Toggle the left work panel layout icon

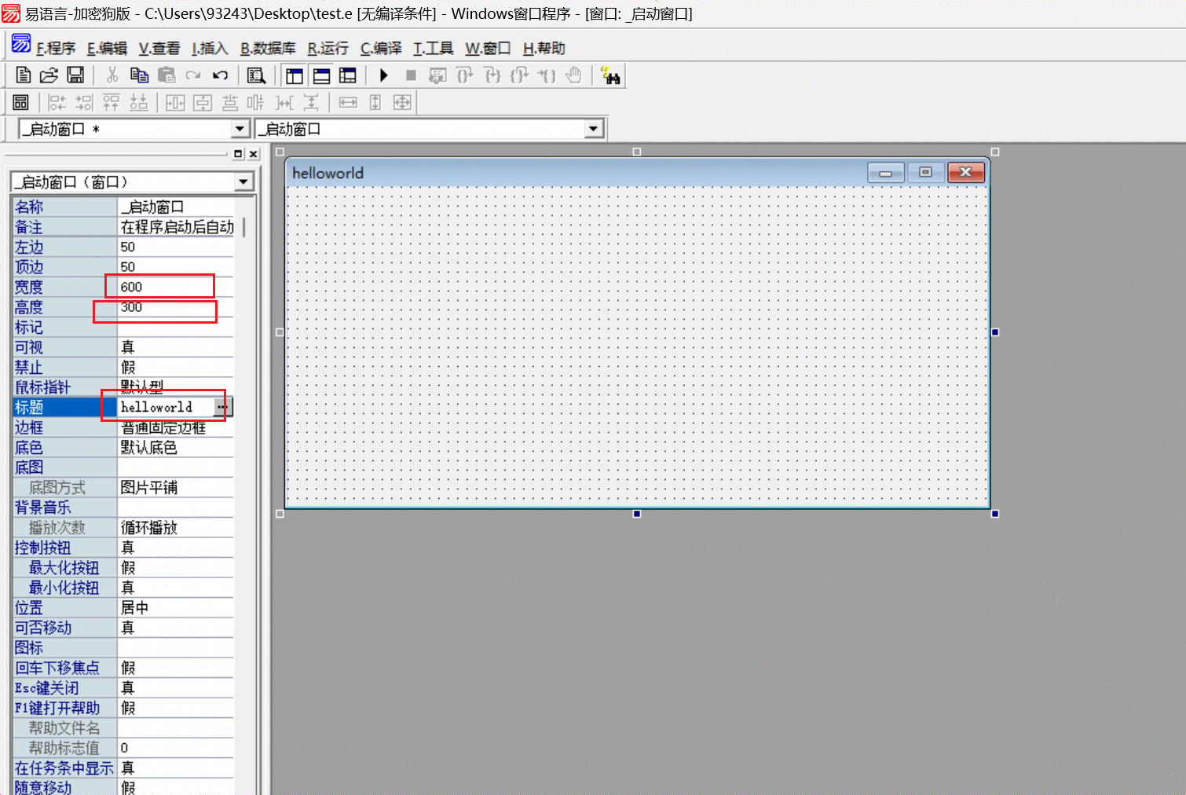click(x=295, y=75)
